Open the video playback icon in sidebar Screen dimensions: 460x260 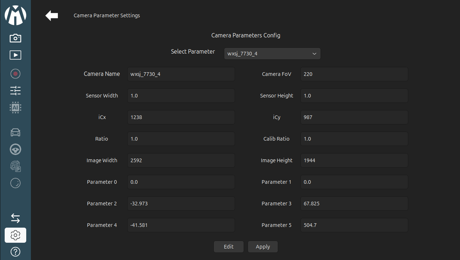coord(15,55)
